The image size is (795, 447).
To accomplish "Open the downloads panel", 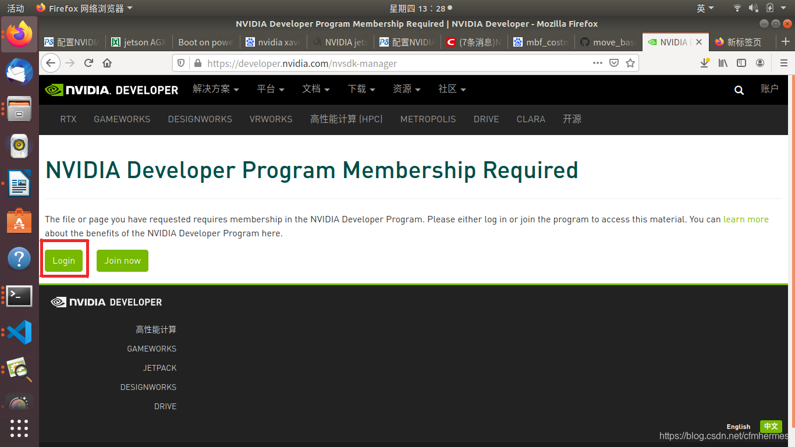I will click(x=705, y=63).
